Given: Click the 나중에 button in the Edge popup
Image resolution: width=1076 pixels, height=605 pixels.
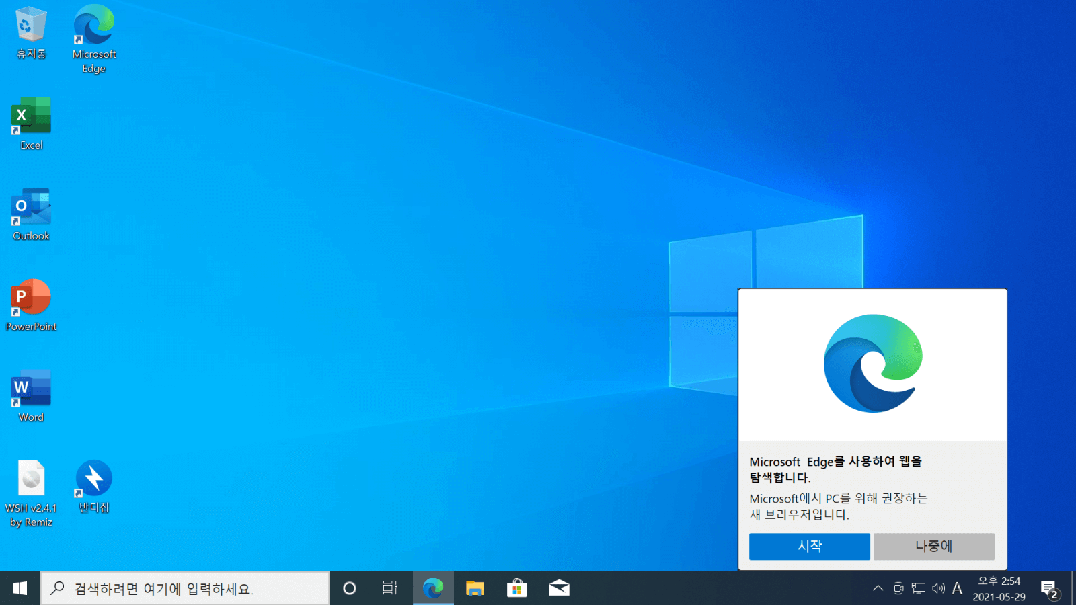Looking at the screenshot, I should [934, 547].
